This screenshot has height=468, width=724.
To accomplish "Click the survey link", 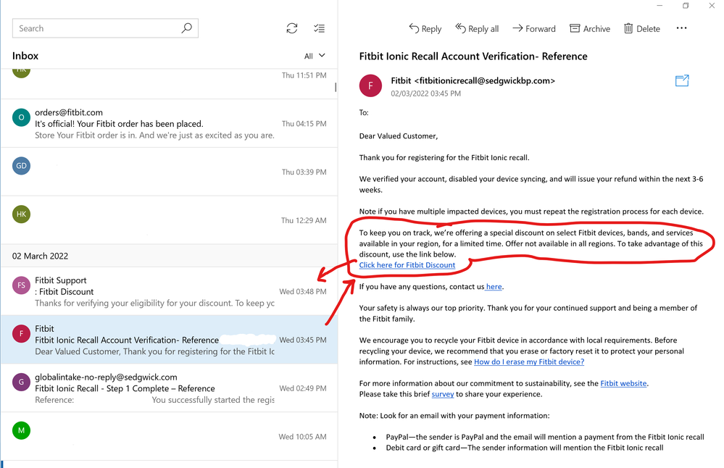I will (x=443, y=394).
